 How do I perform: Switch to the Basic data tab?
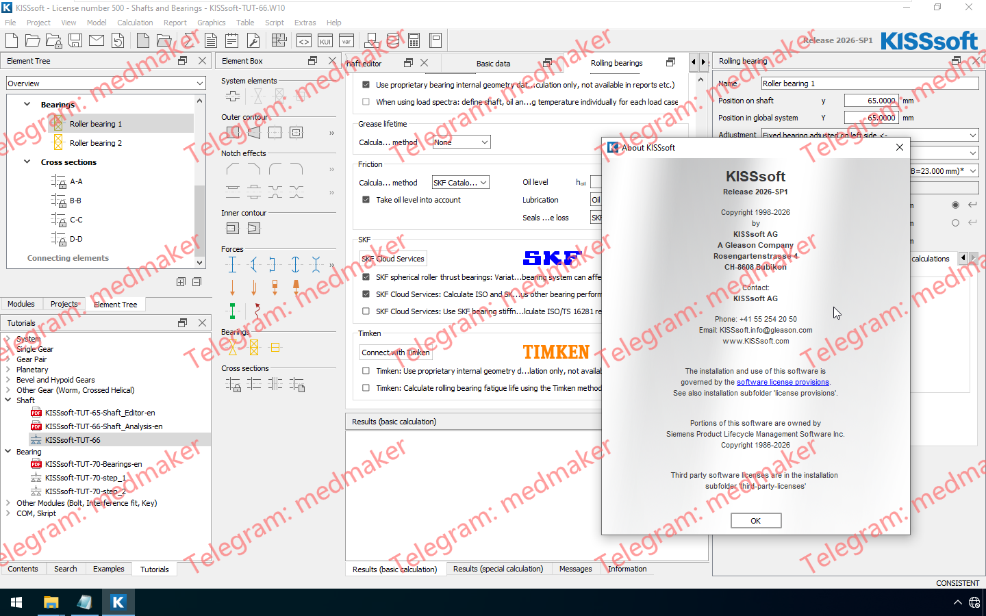click(x=493, y=64)
